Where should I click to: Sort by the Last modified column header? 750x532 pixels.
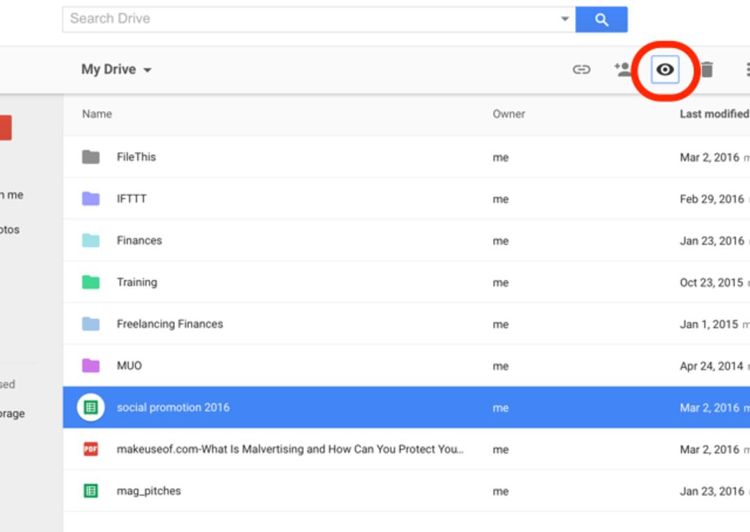click(714, 114)
